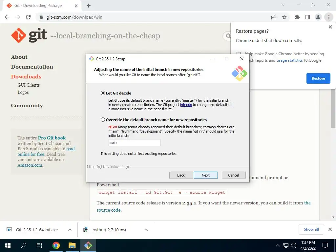Click the branch name field containing "main"

pyautogui.click(x=134, y=142)
